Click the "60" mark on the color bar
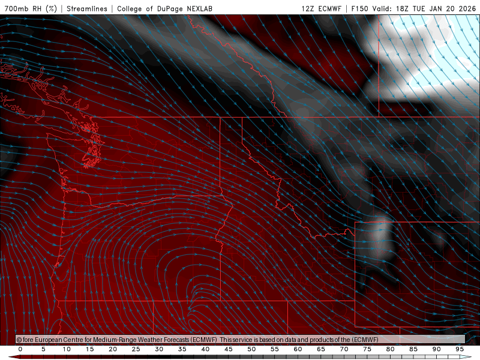The image size is (480, 360). point(298,349)
